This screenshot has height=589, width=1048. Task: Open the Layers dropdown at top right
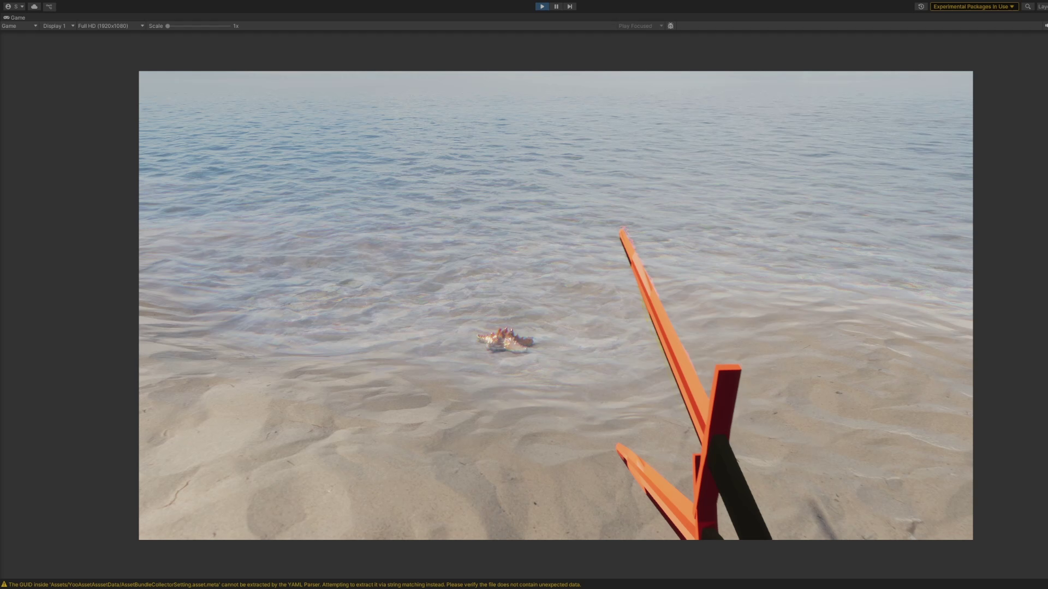click(1042, 7)
